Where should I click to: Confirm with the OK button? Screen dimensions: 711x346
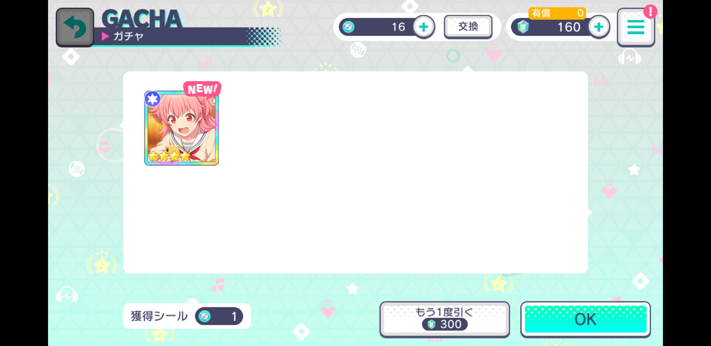585,319
